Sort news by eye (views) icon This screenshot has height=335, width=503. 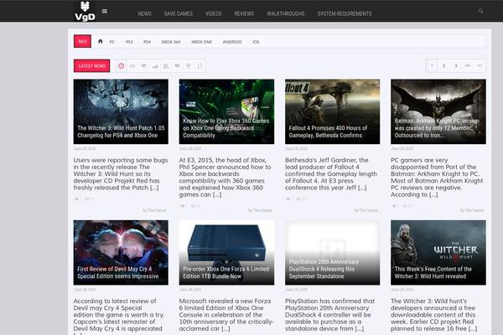click(132, 65)
